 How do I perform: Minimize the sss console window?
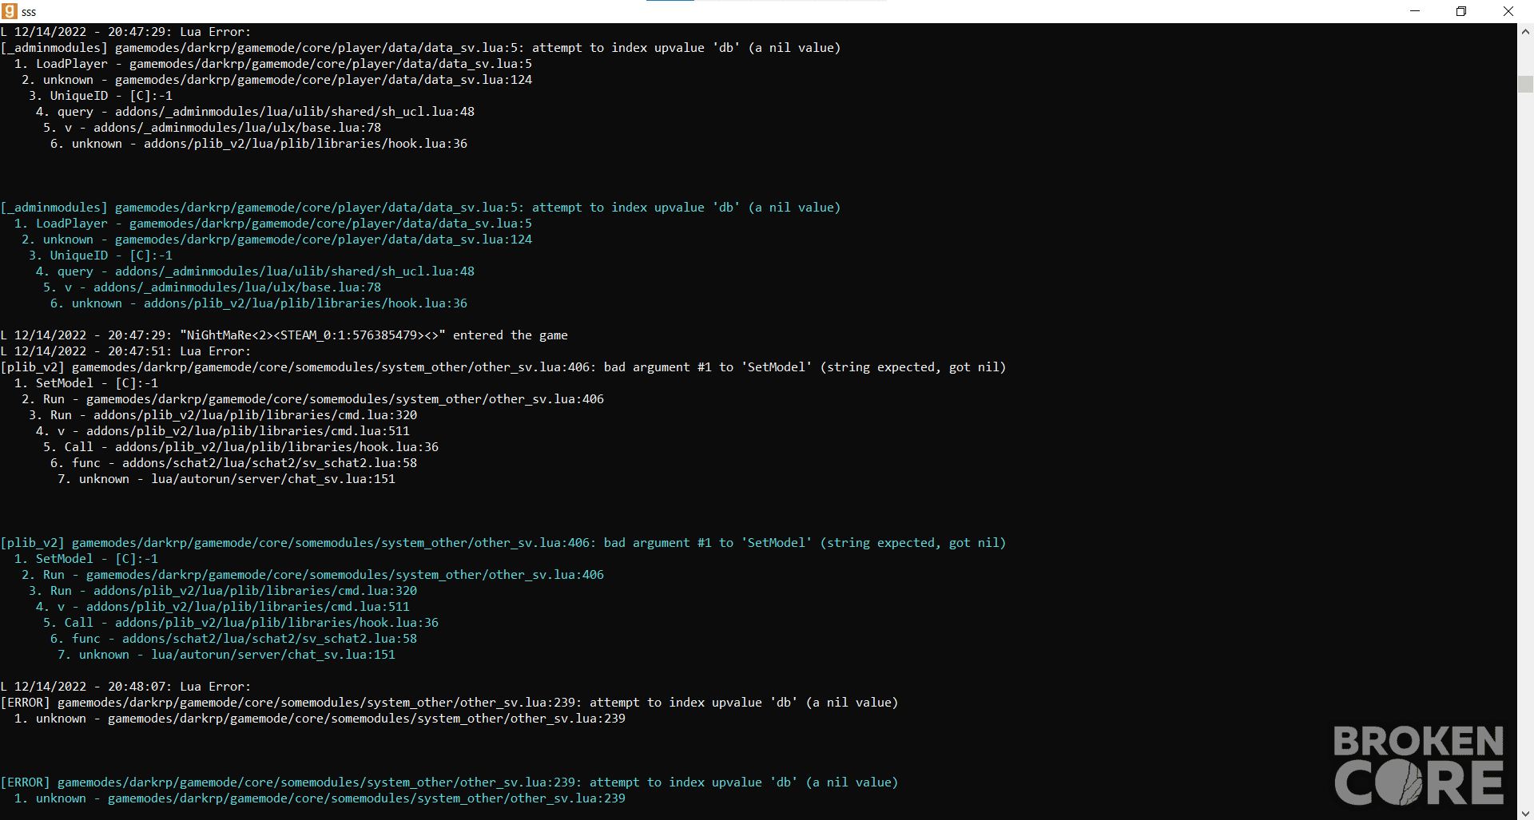[x=1415, y=11]
